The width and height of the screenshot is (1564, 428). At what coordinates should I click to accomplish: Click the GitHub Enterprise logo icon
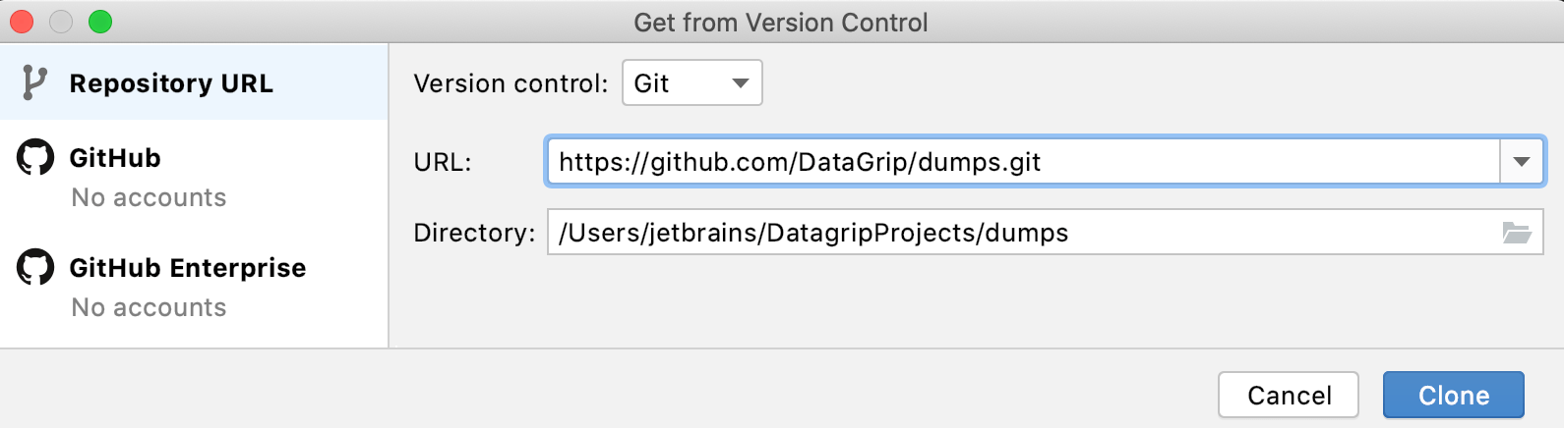[35, 267]
